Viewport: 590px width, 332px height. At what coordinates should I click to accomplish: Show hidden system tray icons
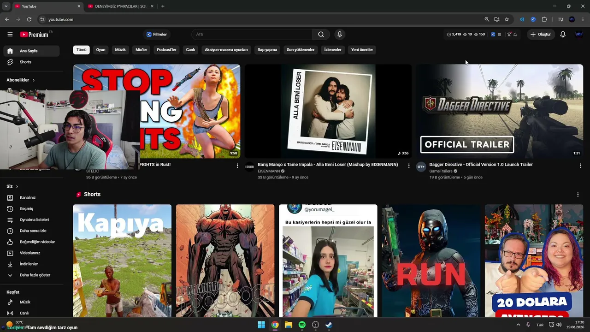pos(518,325)
